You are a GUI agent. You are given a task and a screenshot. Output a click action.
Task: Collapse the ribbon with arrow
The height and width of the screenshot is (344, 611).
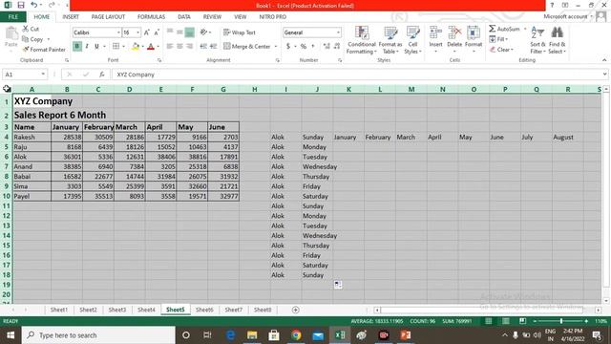[604, 60]
